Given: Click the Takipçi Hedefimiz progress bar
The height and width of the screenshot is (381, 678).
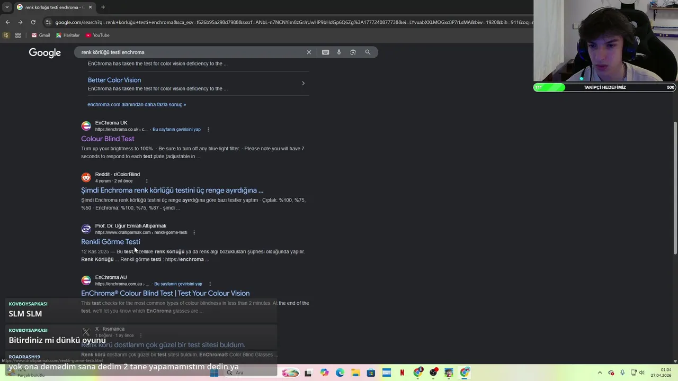Looking at the screenshot, I should (x=604, y=87).
